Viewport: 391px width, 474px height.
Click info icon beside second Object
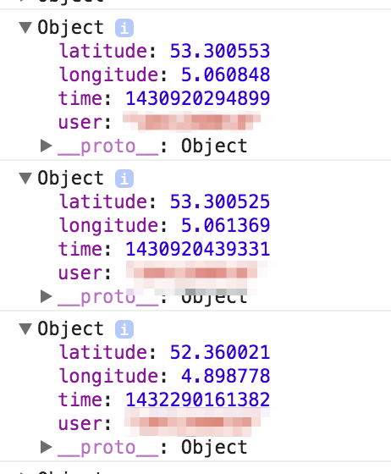124,179
